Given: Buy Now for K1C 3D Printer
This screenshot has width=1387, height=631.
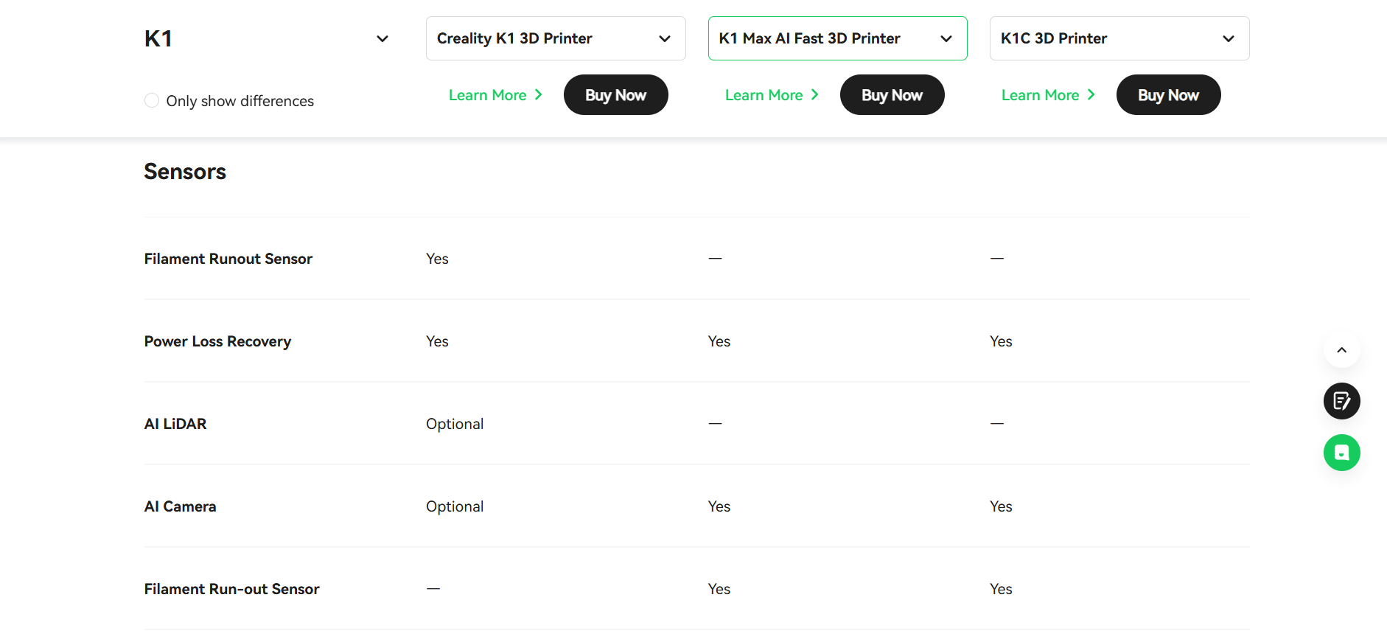Looking at the screenshot, I should (1169, 95).
